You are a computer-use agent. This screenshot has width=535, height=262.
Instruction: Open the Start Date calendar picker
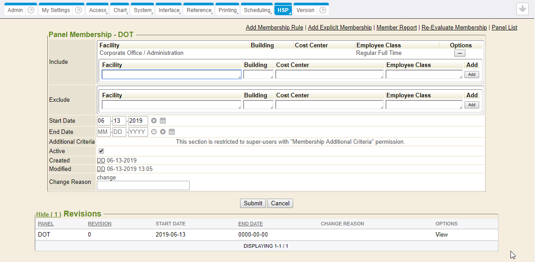click(x=163, y=121)
